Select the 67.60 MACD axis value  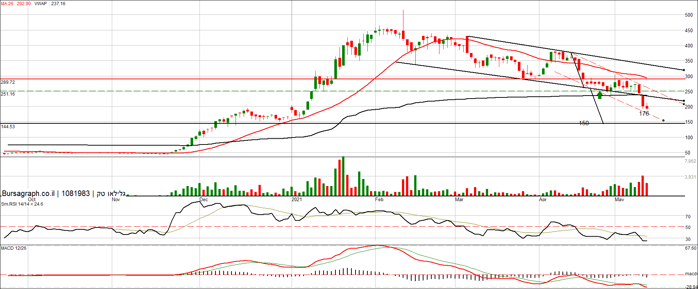click(x=691, y=248)
